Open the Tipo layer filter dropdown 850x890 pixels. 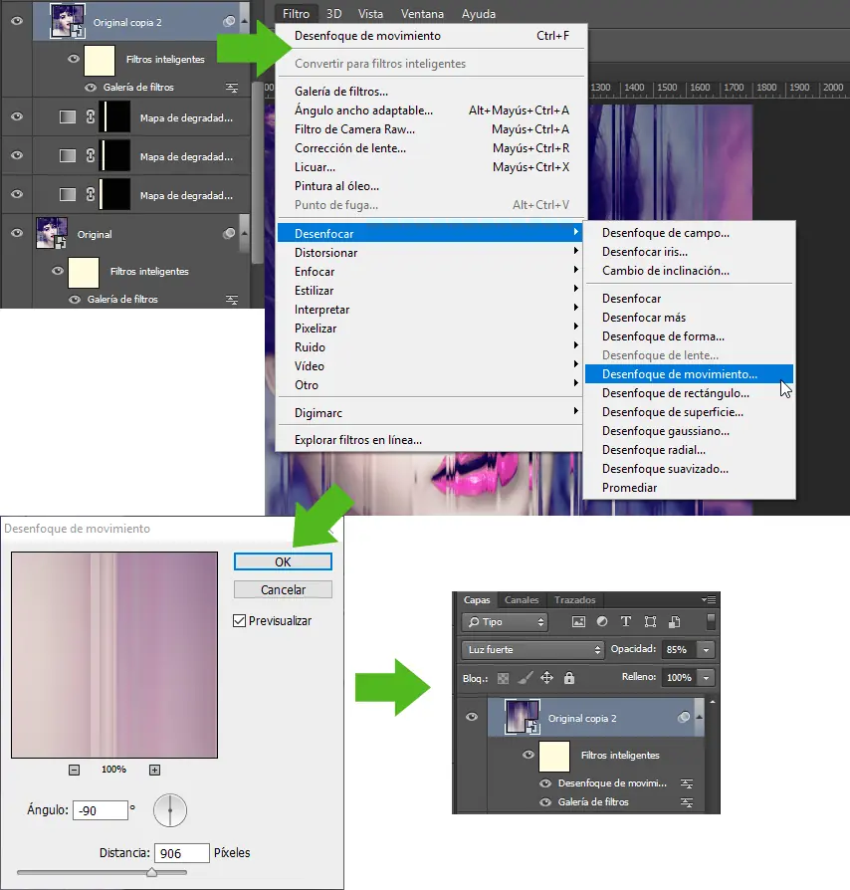point(504,621)
